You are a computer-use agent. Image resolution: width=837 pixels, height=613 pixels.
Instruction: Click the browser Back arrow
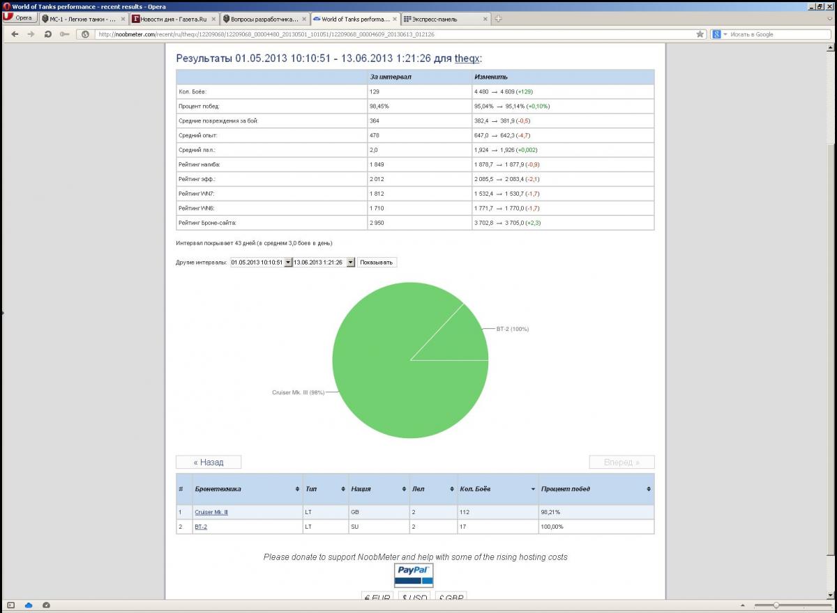coord(15,34)
